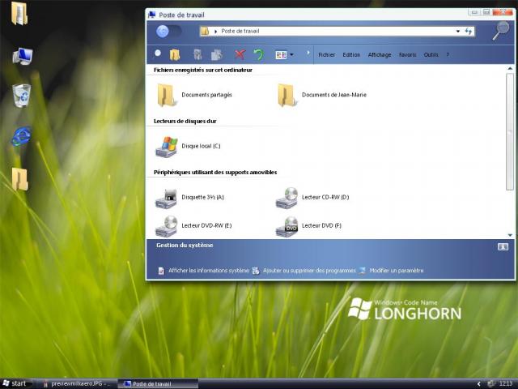518x389 pixels.
Task: Click the breadcrumb arrow before Poste de travail
Action: [x=216, y=32]
